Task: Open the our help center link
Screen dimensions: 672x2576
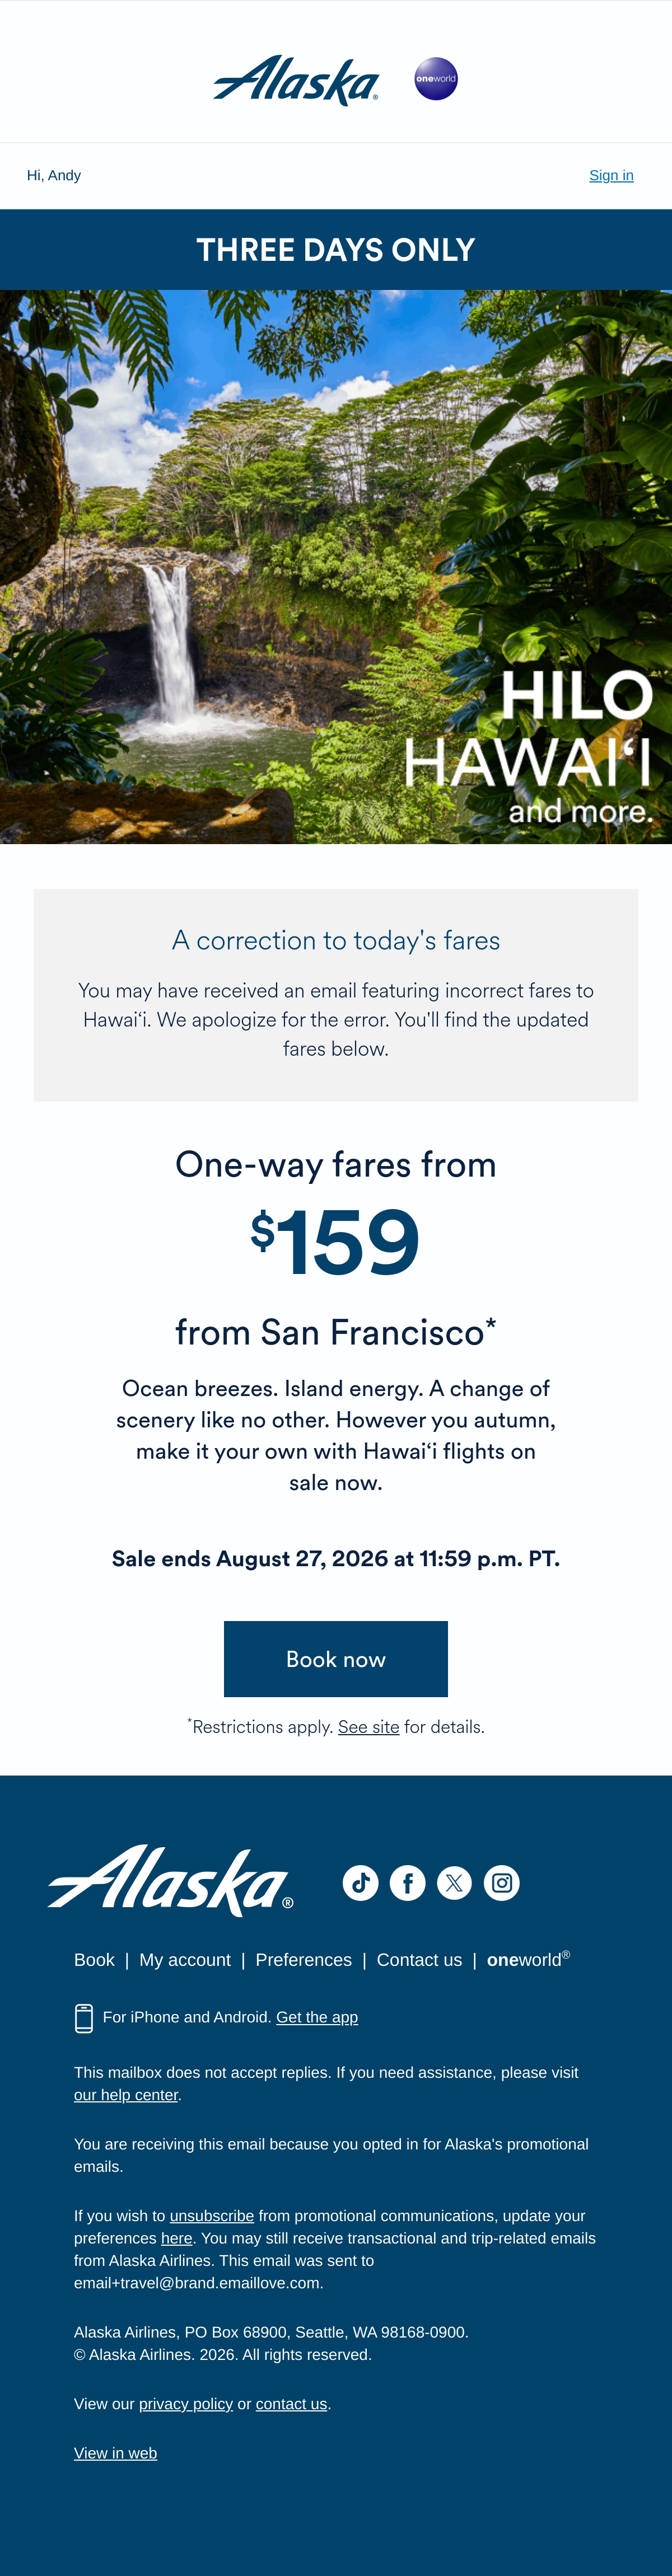Action: tap(126, 2095)
